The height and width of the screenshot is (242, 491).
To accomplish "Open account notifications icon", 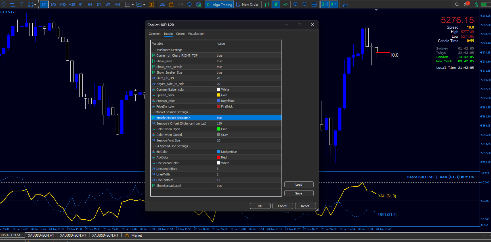I will (466, 4).
